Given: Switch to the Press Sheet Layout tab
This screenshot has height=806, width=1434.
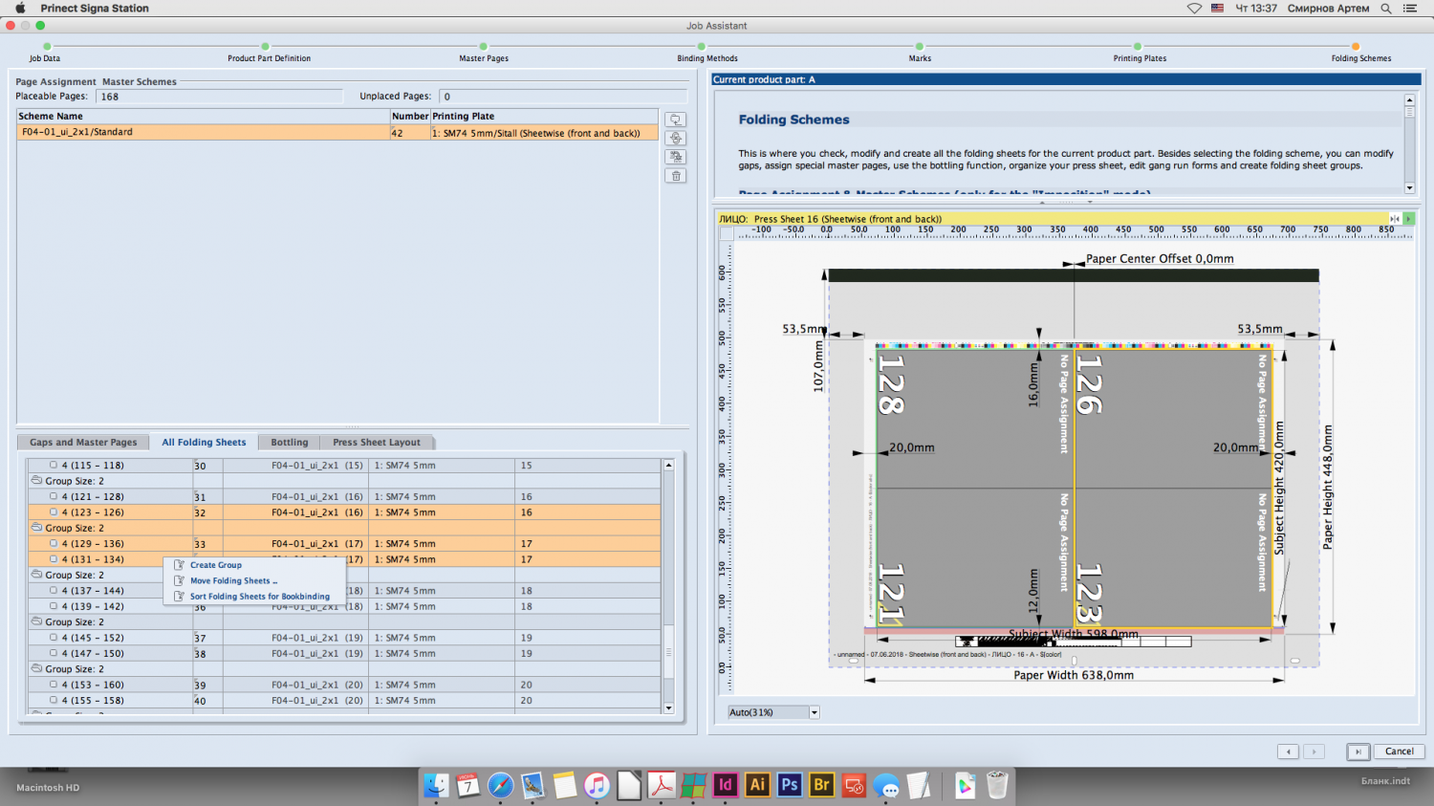Looking at the screenshot, I should [x=377, y=443].
